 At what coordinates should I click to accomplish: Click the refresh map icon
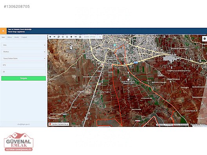(x=59, y=37)
